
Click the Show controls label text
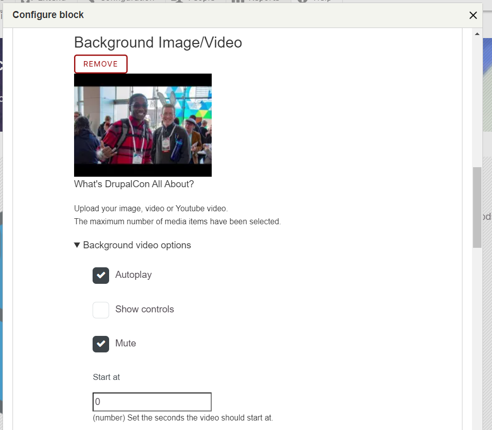click(x=144, y=309)
